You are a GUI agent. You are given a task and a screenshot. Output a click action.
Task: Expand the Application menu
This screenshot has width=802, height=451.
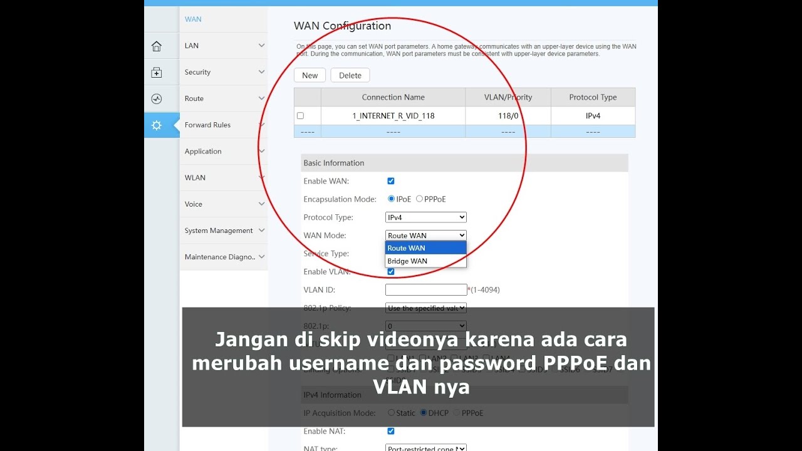[x=224, y=151]
